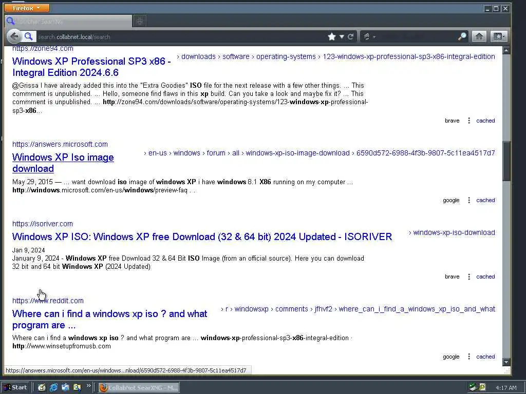Open the www.reddit.com URL link
The image size is (526, 394).
(48, 301)
